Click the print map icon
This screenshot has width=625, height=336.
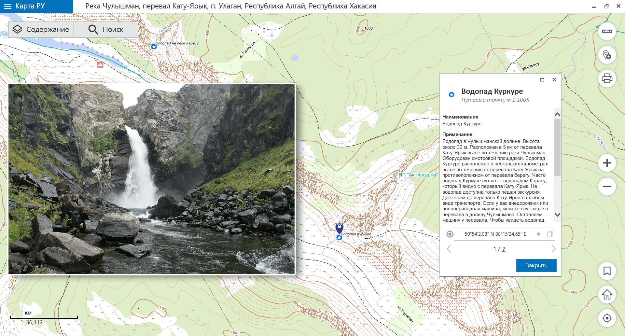point(607,78)
